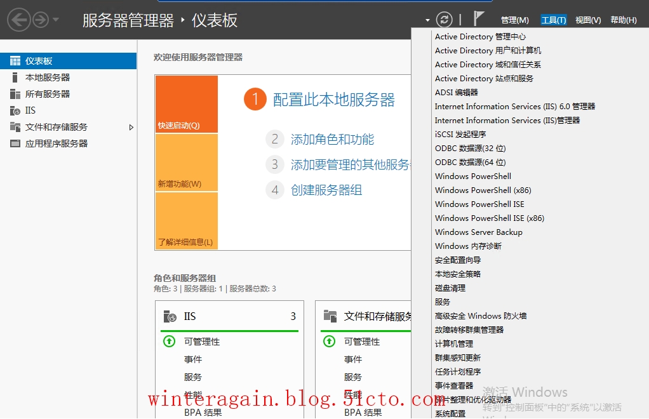Click the IIS role tile icon
This screenshot has height=419, width=649.
[170, 316]
